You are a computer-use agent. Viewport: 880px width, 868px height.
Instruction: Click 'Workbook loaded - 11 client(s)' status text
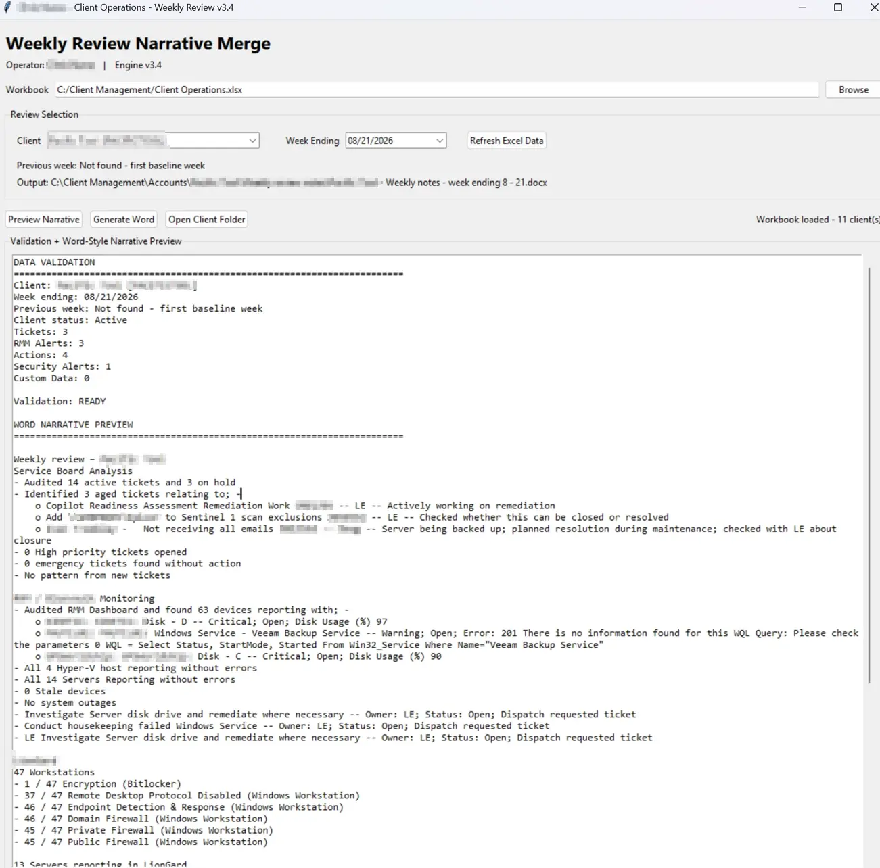(x=818, y=220)
